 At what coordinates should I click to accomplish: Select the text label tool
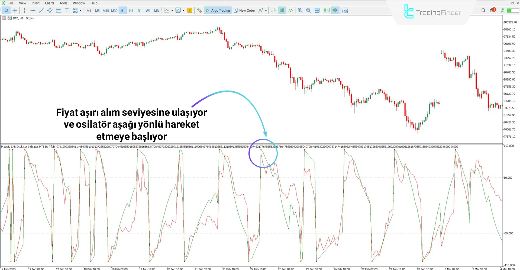[67, 11]
